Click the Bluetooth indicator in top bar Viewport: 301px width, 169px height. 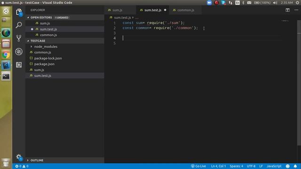(243, 3)
